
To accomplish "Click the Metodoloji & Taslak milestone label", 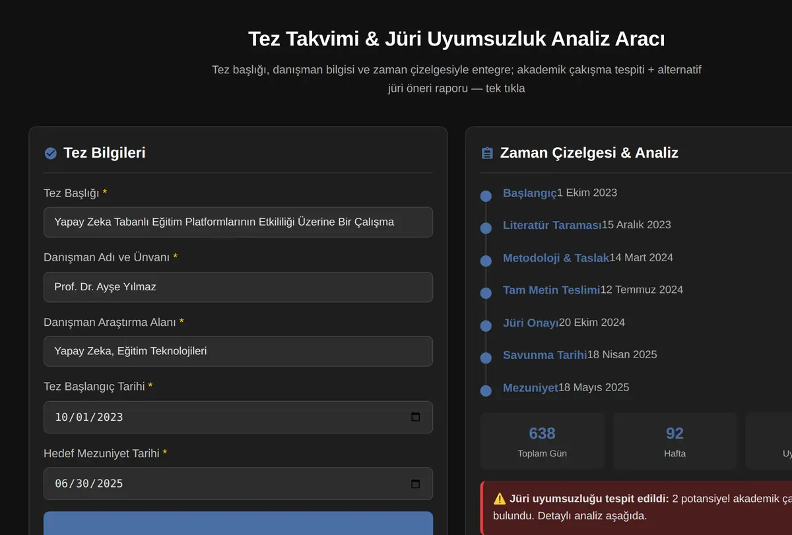I will point(556,258).
